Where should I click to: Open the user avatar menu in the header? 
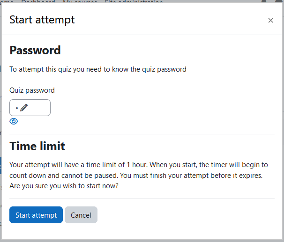coord(279,1)
